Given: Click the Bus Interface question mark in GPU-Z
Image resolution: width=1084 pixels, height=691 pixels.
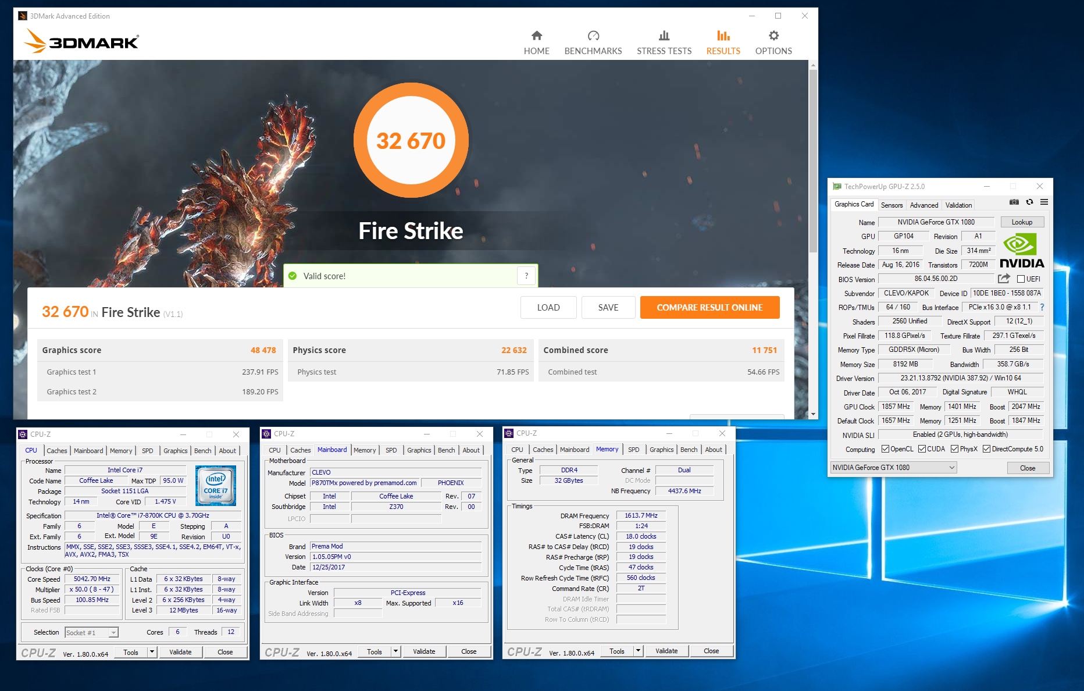Looking at the screenshot, I should pos(1042,307).
